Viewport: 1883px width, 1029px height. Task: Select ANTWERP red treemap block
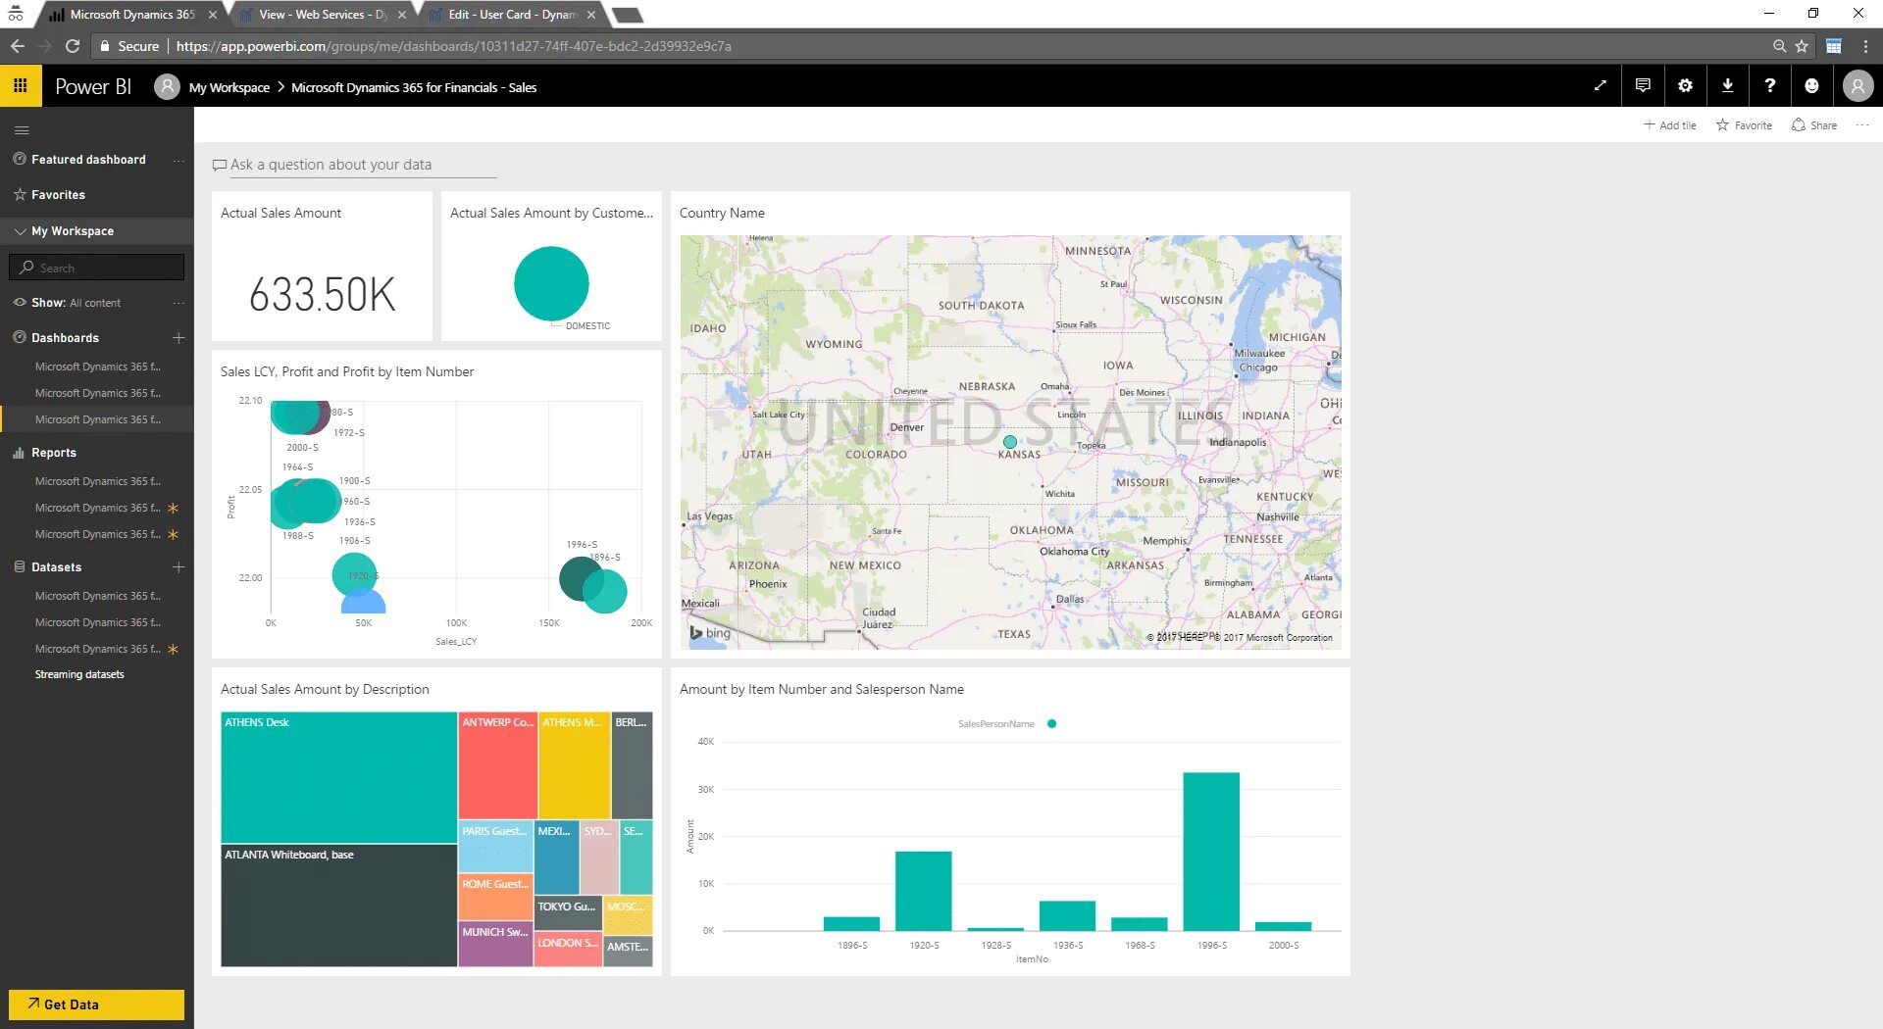pyautogui.click(x=497, y=766)
